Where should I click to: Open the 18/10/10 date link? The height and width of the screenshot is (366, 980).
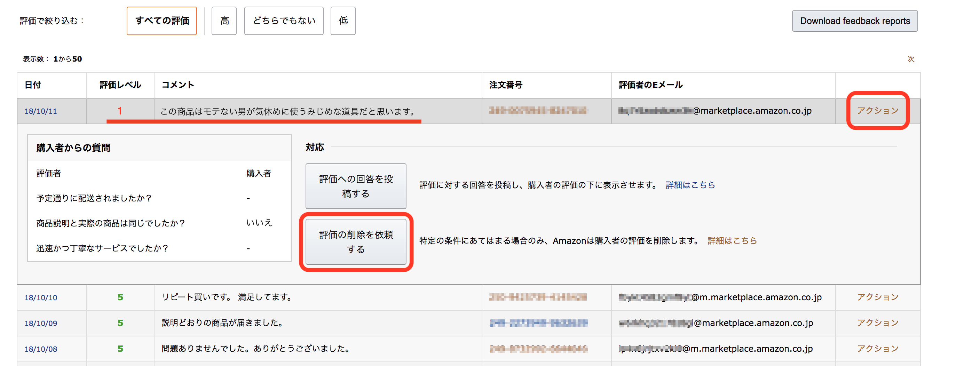click(41, 298)
